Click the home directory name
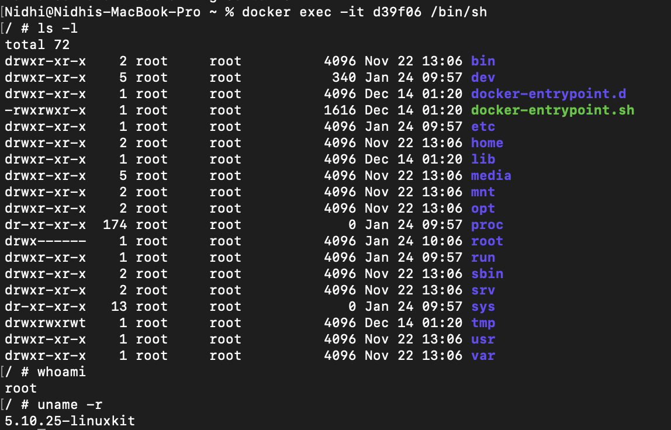Screen dimensions: 671x430 [x=487, y=143]
